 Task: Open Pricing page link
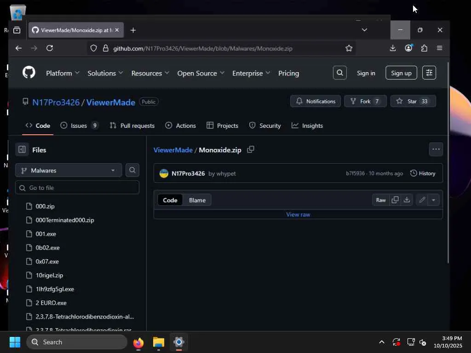coord(288,73)
